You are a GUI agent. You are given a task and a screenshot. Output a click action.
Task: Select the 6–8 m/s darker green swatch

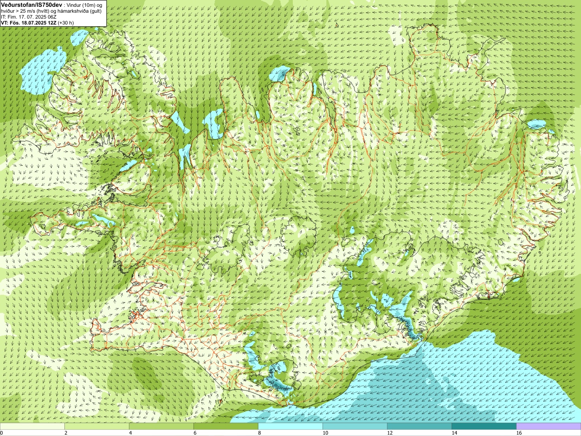pos(226,426)
